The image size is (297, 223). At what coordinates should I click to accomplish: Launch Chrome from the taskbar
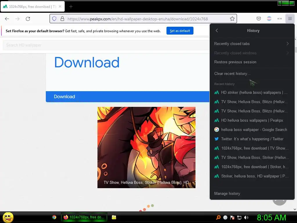coord(54,217)
